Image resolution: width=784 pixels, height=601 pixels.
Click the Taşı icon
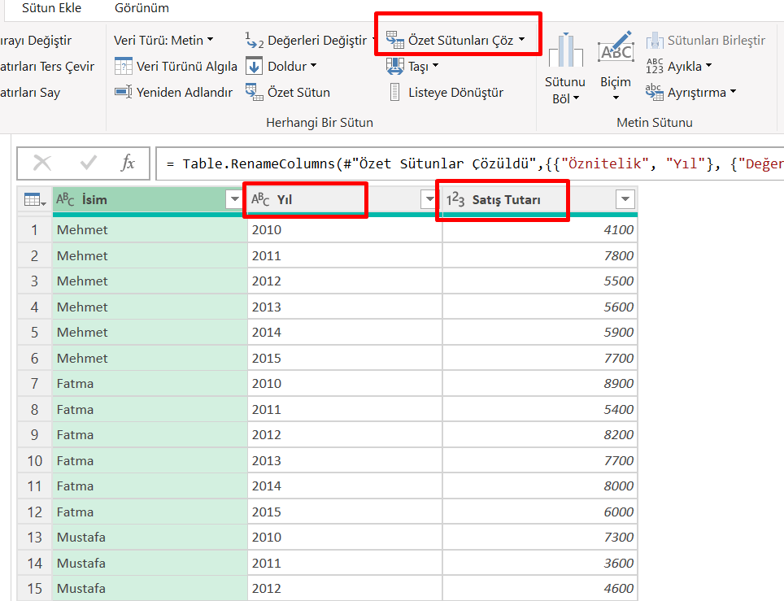tap(395, 66)
